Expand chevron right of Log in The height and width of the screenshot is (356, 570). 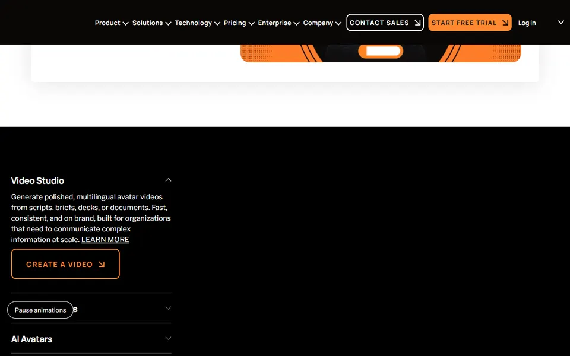[x=561, y=22]
